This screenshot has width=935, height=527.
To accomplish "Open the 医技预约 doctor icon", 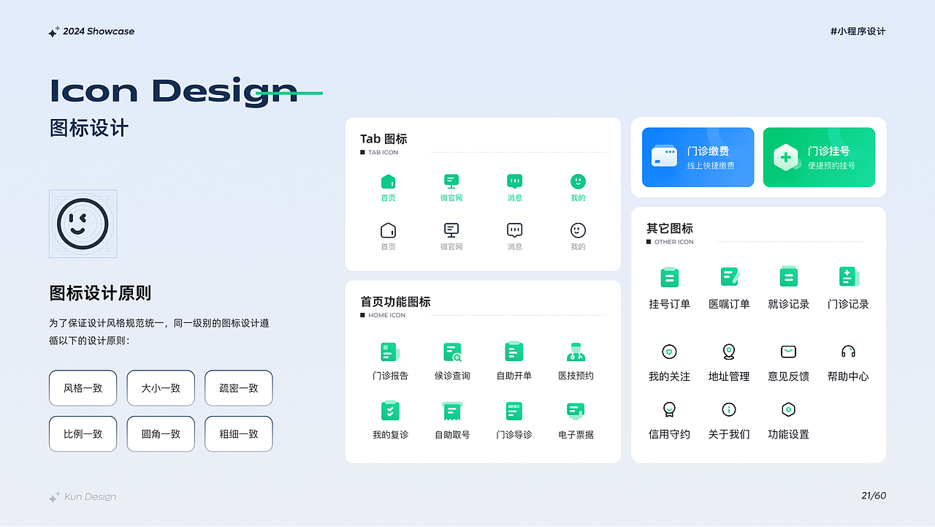I will coord(576,352).
